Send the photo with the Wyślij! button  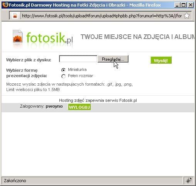coord(161,60)
